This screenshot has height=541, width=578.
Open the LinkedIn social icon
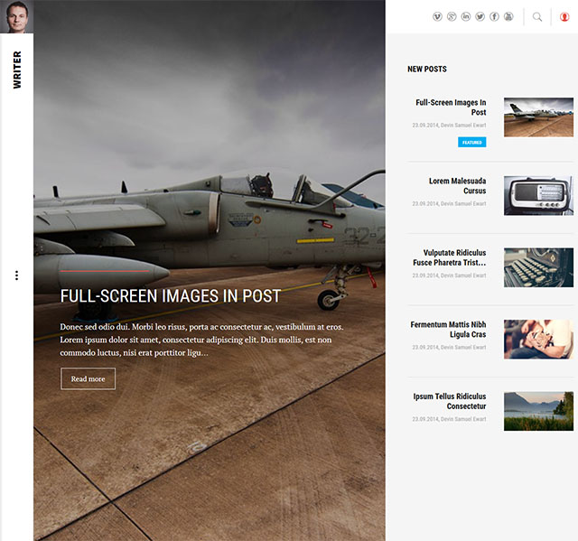tap(466, 16)
